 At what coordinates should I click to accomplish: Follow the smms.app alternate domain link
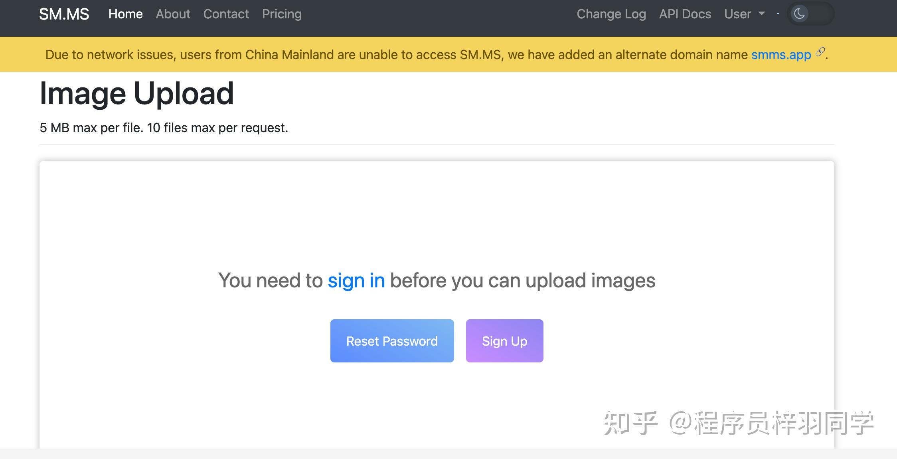[x=781, y=55]
